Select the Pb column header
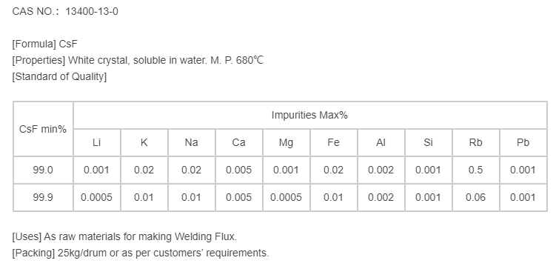The height and width of the screenshot is (269, 556). tap(523, 143)
